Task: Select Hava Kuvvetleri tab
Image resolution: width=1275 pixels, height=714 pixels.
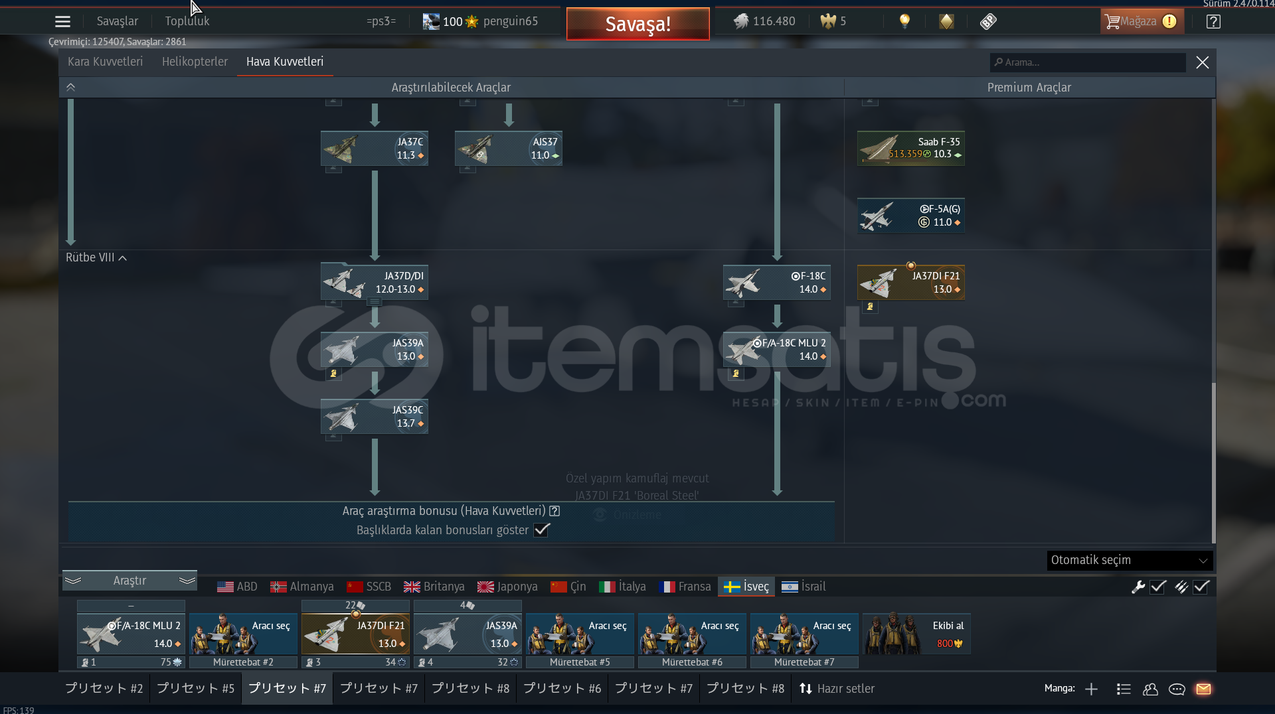Action: [x=285, y=62]
